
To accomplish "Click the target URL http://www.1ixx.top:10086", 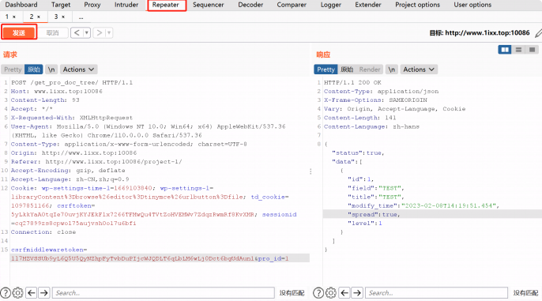I will coord(487,33).
